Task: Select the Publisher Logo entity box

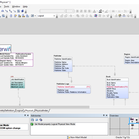Action: 74,89
